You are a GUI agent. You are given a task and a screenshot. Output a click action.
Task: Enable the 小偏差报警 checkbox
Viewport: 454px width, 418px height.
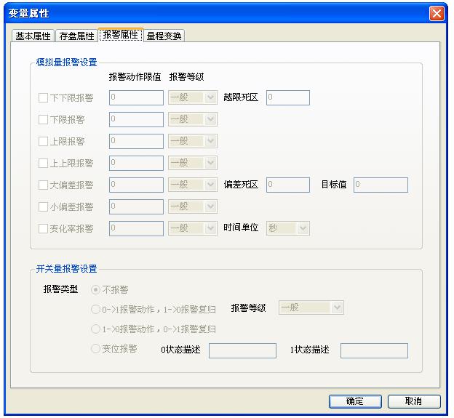point(44,207)
